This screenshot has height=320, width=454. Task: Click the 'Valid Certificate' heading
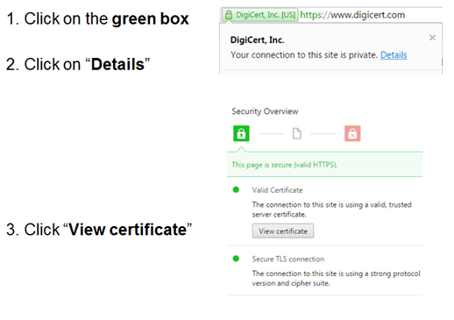pyautogui.click(x=277, y=190)
